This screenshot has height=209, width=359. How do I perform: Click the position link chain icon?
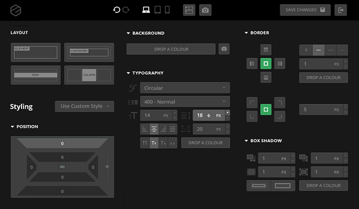pyautogui.click(x=62, y=167)
